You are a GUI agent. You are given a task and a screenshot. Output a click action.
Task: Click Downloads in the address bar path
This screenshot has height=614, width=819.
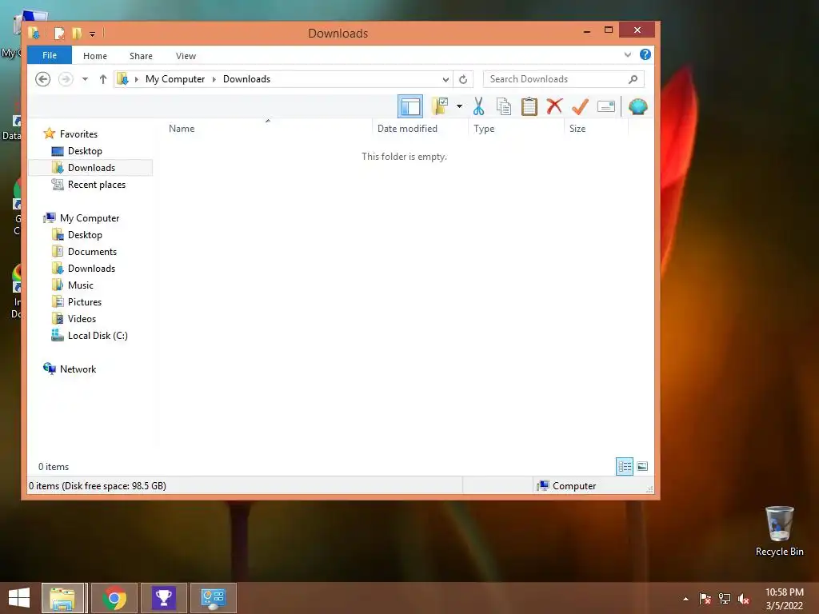pos(246,79)
